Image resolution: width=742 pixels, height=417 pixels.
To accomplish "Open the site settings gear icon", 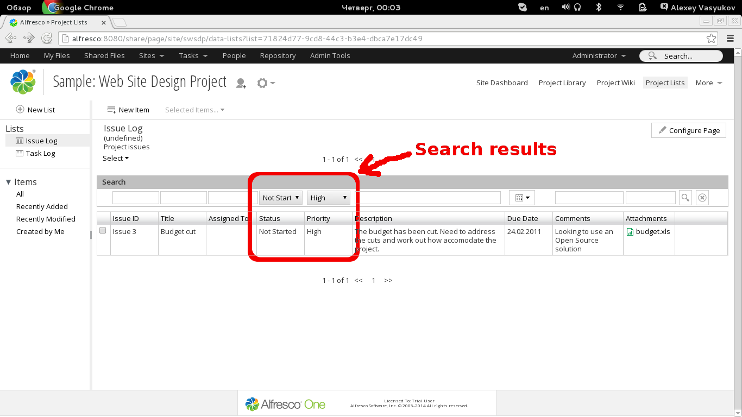I will pos(265,83).
